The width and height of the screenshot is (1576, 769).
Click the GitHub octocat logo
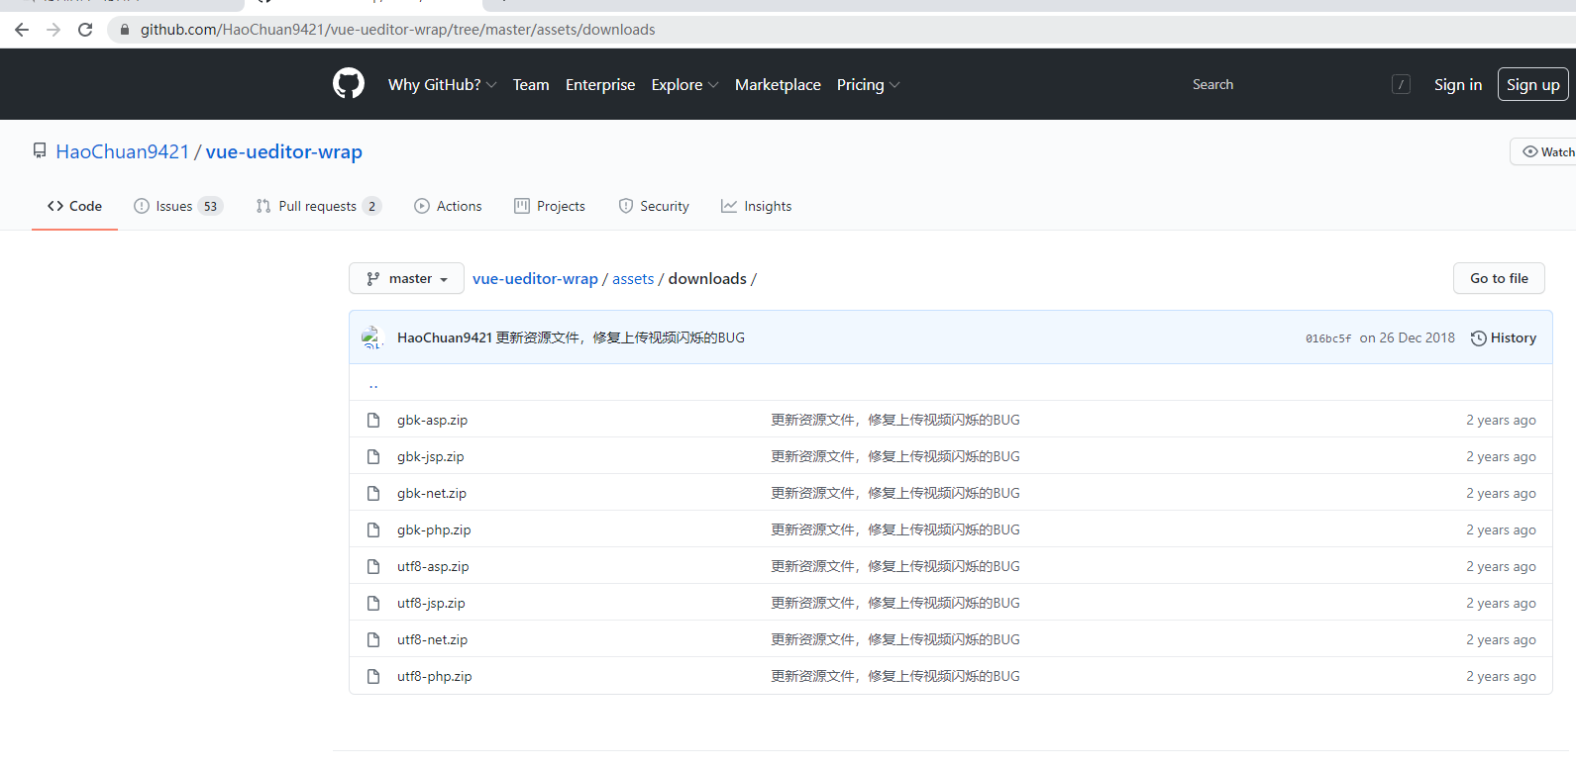(x=349, y=83)
